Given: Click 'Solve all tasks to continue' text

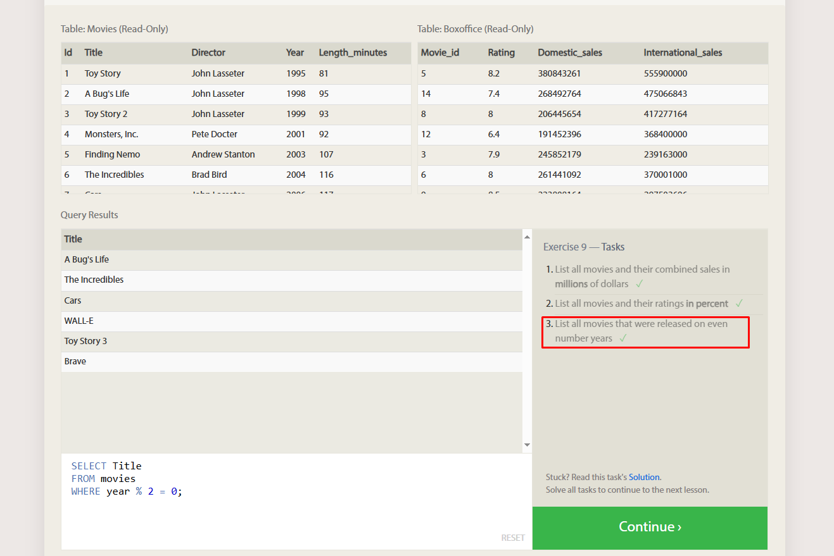Looking at the screenshot, I should pyautogui.click(x=628, y=490).
